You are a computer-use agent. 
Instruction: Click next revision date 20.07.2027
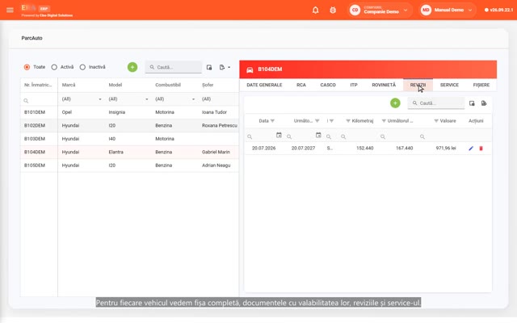point(303,149)
